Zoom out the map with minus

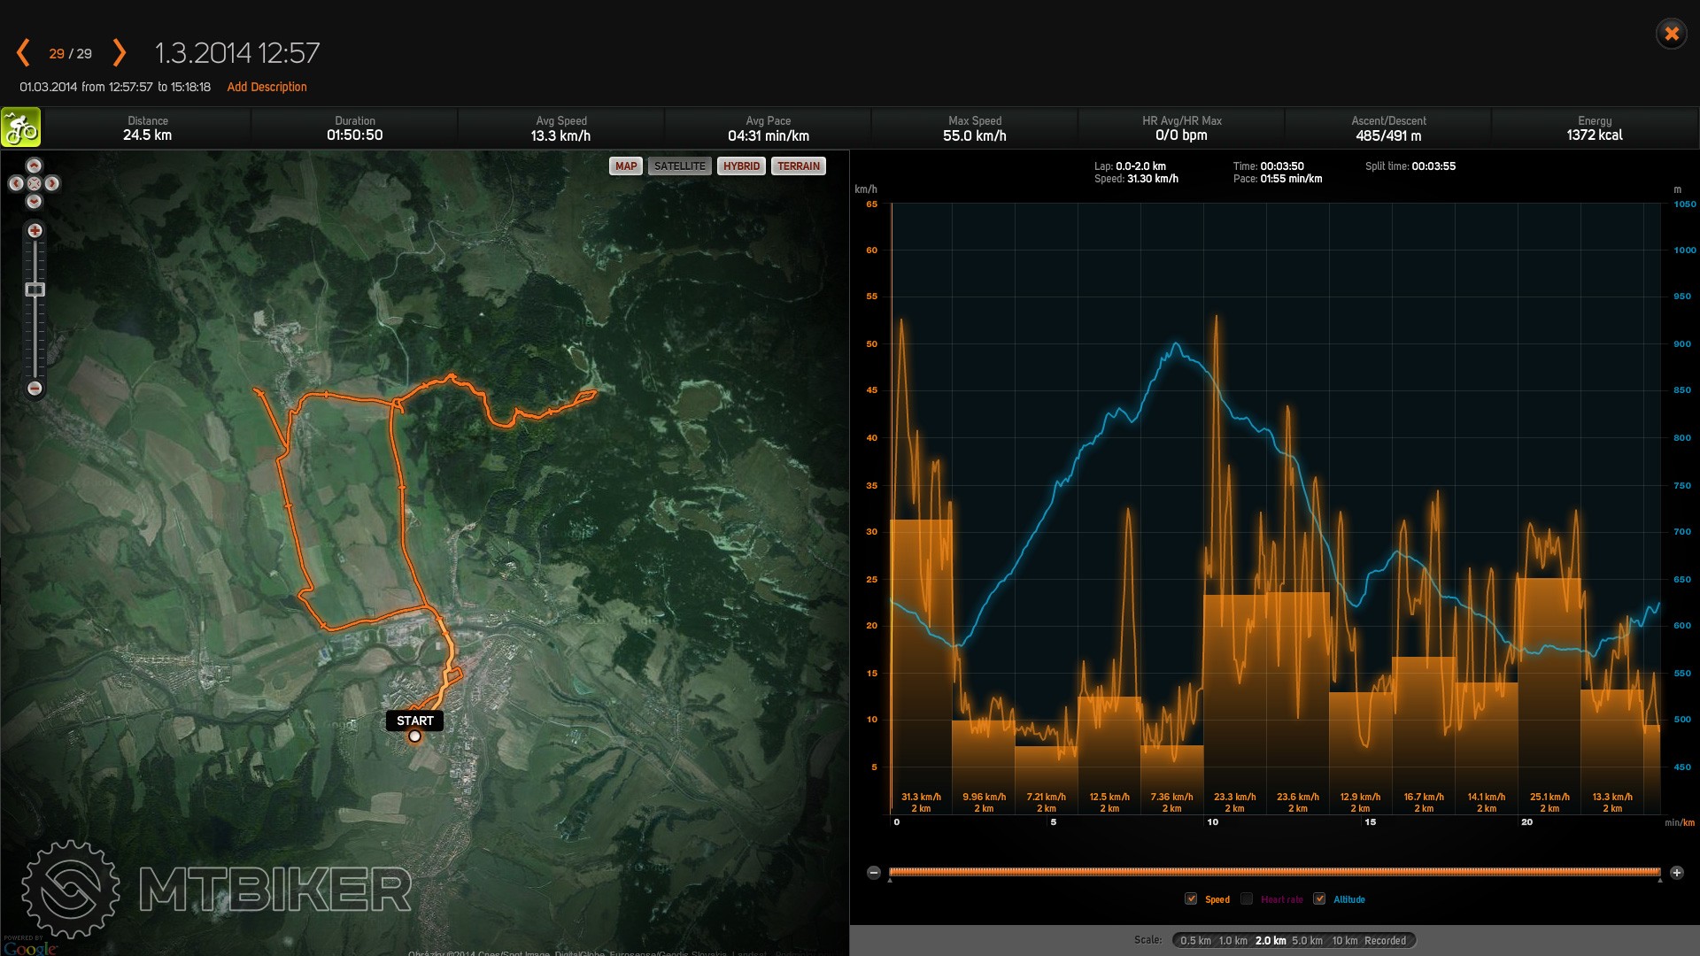click(x=35, y=389)
